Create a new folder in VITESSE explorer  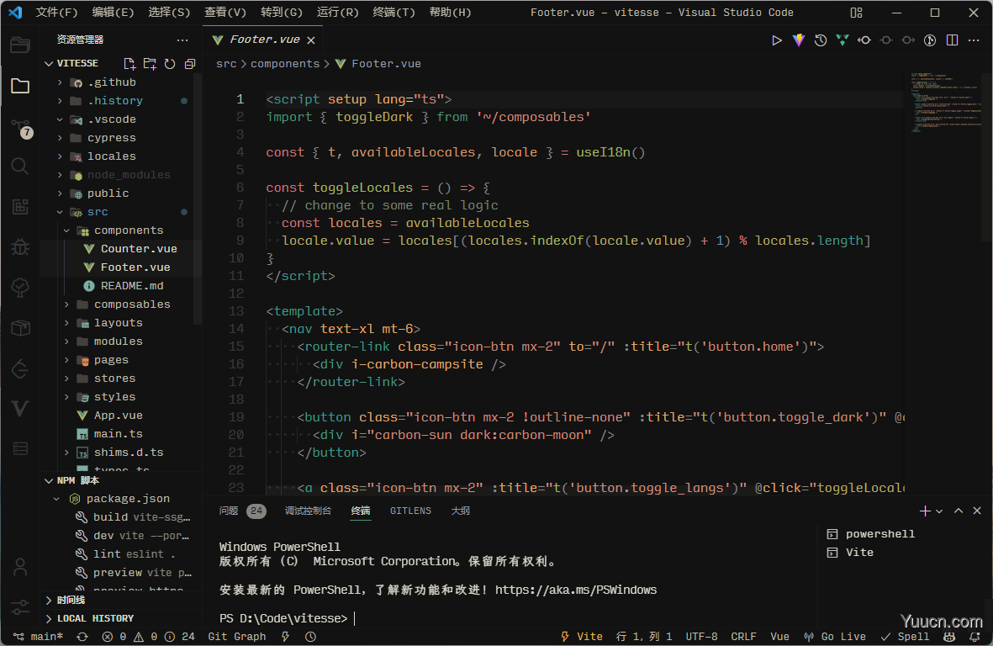[x=150, y=63]
